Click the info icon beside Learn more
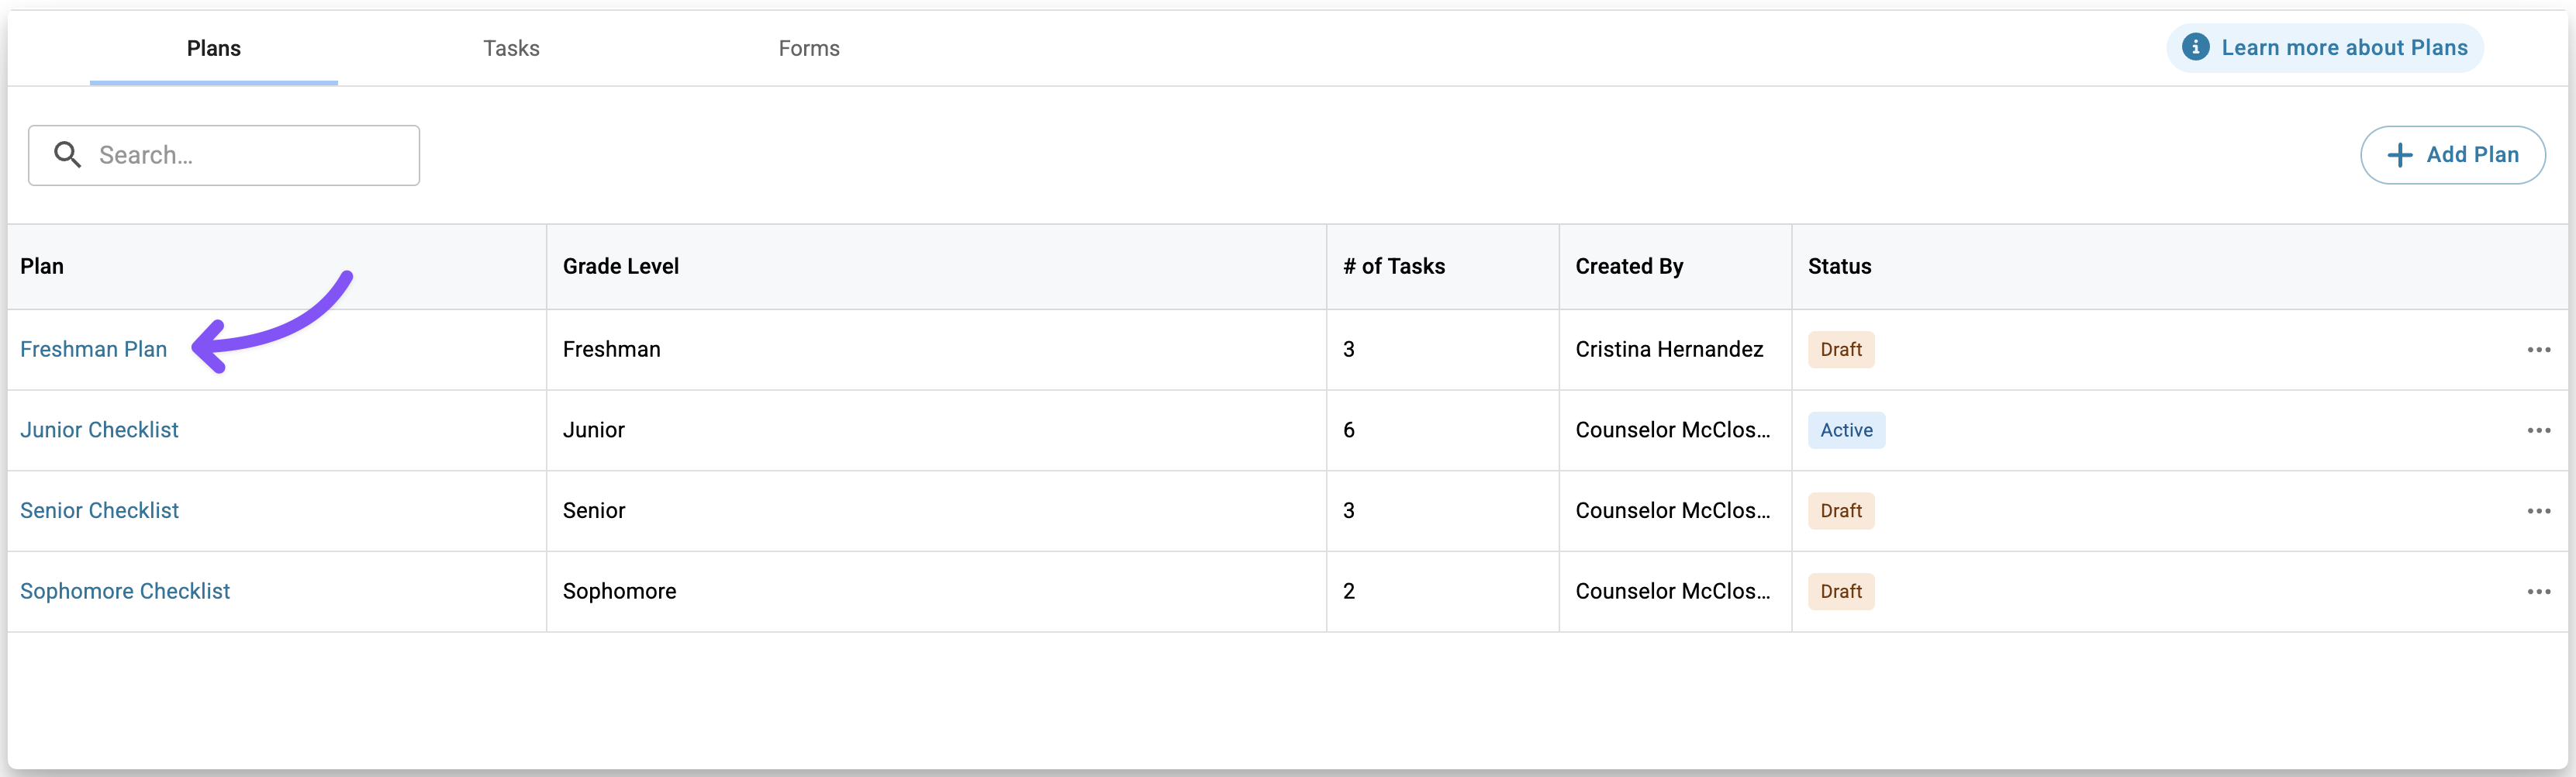Screen dimensions: 2576x777 click(2195, 47)
